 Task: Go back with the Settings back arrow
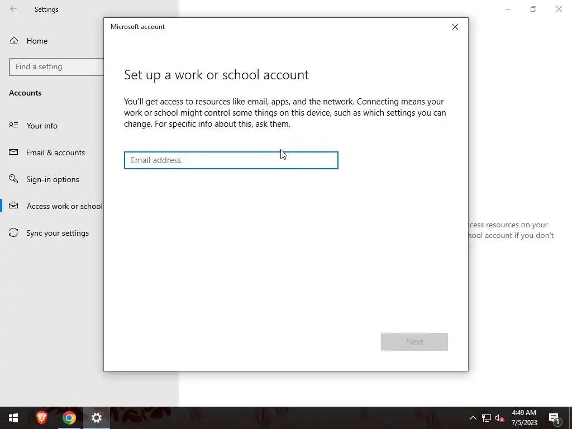[13, 9]
